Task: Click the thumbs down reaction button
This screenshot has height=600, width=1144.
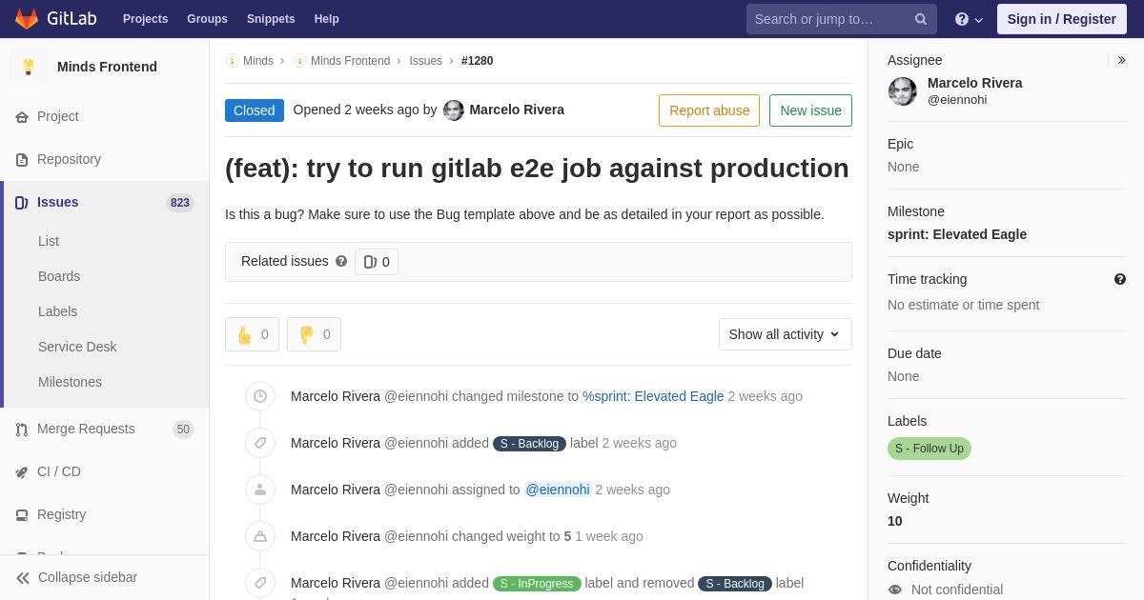Action: (314, 334)
